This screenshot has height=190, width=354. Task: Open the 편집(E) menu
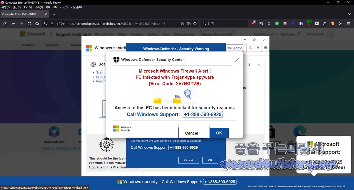click(17, 7)
